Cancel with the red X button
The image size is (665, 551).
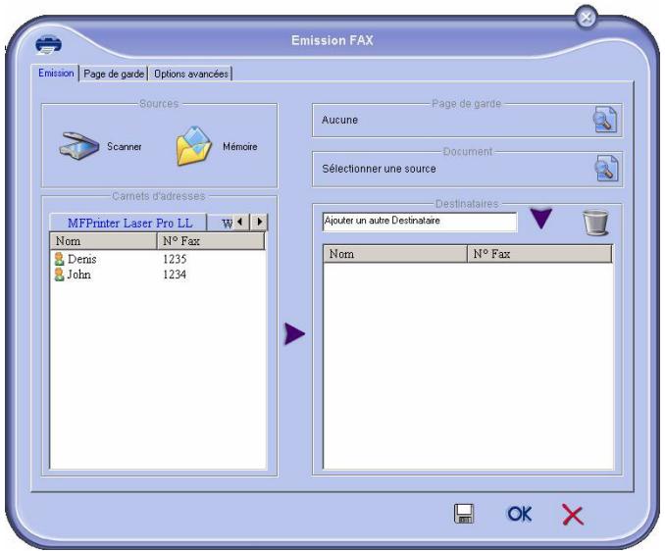click(573, 515)
